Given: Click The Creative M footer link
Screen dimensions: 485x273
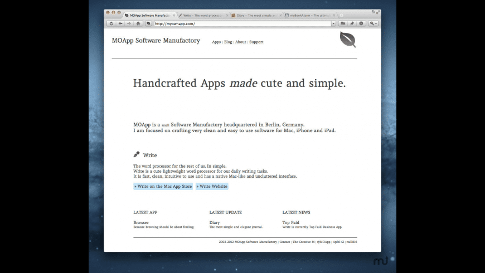Looking at the screenshot, I should [x=303, y=242].
